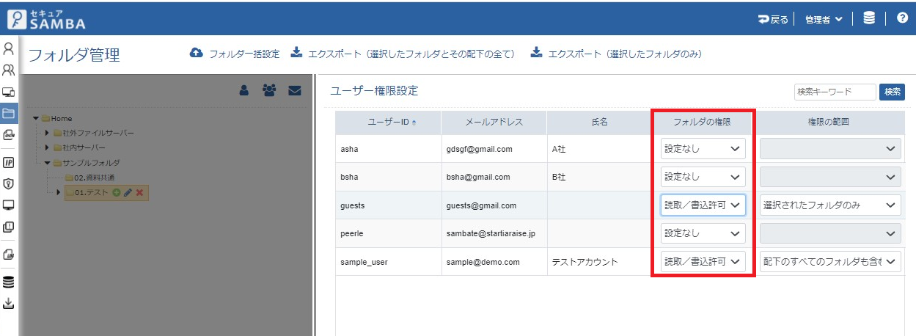Open folder permission dropdown for guests
This screenshot has width=916, height=336.
703,205
